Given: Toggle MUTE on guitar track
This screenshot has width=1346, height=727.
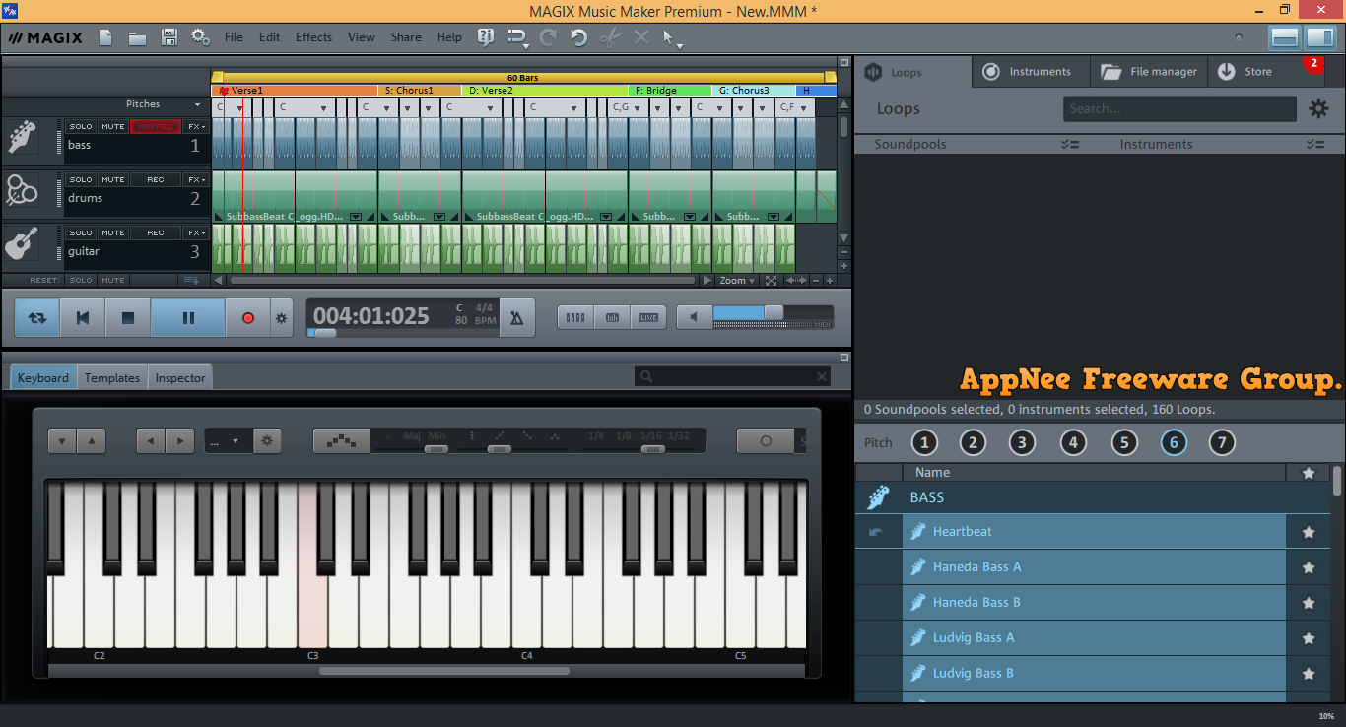Looking at the screenshot, I should (x=113, y=232).
